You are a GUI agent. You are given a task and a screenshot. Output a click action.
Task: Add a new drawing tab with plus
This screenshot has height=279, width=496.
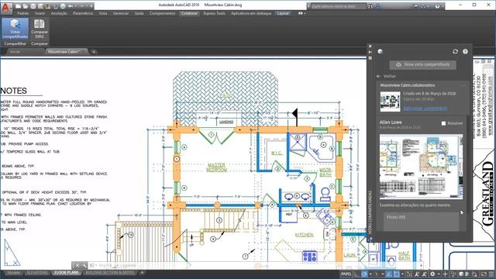click(x=94, y=52)
